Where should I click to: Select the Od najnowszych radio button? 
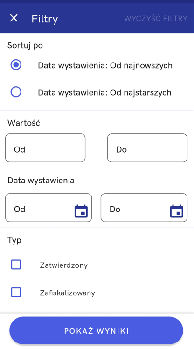[16, 65]
